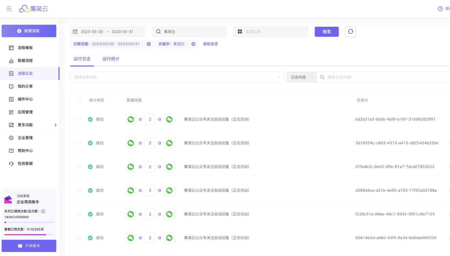The width and height of the screenshot is (450, 256).
Task: Click the 搜索 button
Action: point(327,32)
